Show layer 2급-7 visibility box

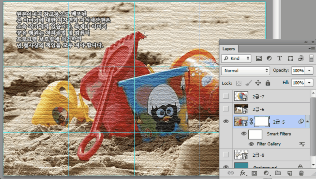pos(226,96)
